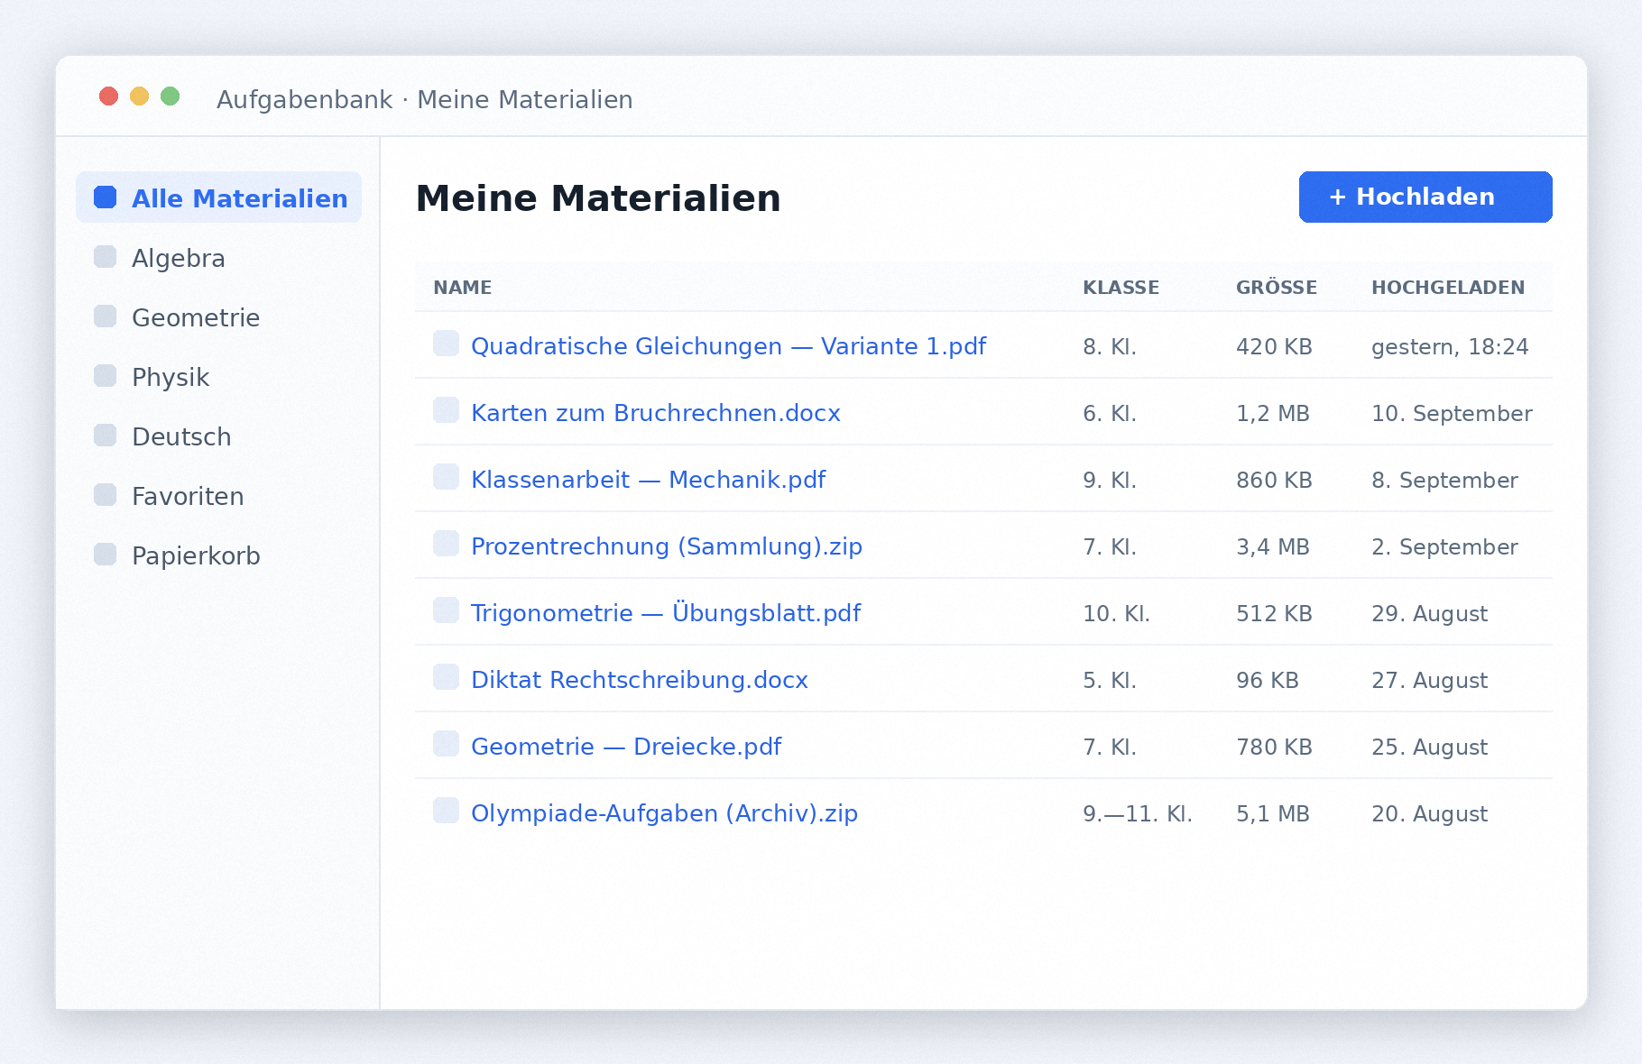1642x1064 pixels.
Task: Open the Alle Materialien section
Action: (218, 197)
